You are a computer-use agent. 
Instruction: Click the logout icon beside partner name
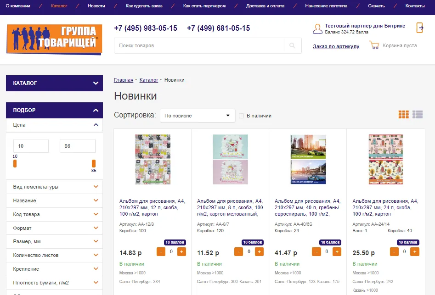(x=420, y=28)
